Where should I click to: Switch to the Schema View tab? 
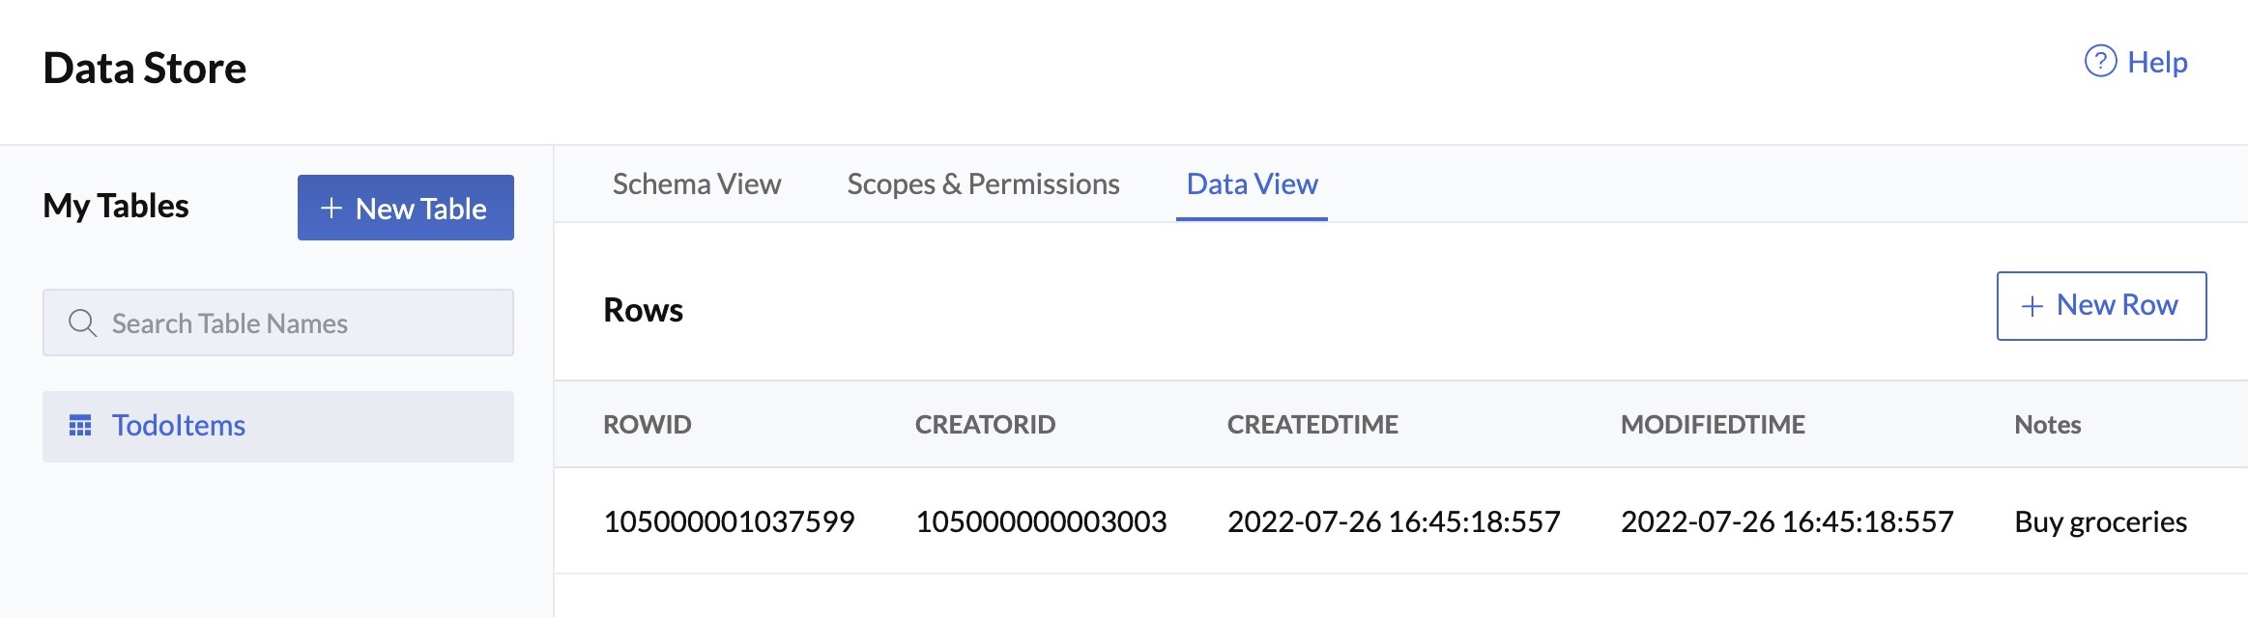pyautogui.click(x=695, y=184)
